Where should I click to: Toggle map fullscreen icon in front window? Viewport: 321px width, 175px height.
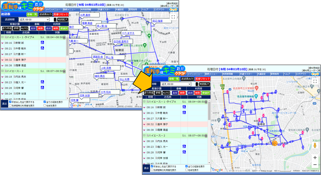tap(315, 81)
